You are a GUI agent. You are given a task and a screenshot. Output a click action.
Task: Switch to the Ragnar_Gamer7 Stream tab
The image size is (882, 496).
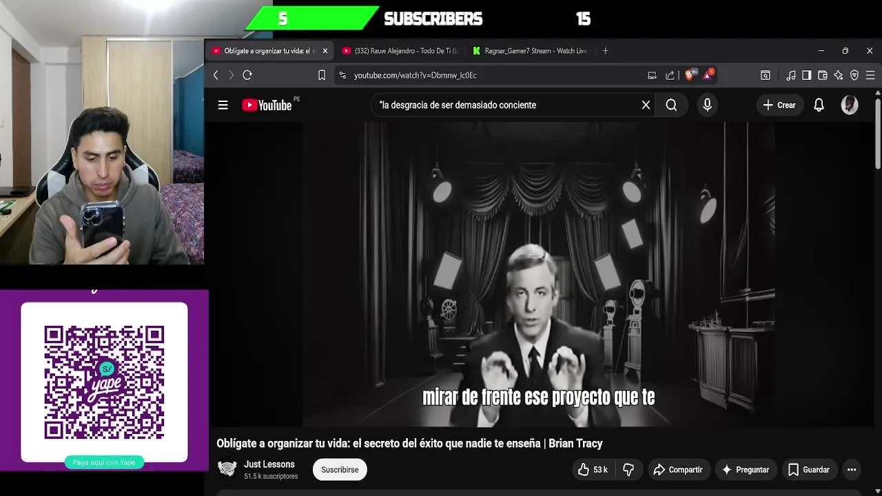point(530,51)
